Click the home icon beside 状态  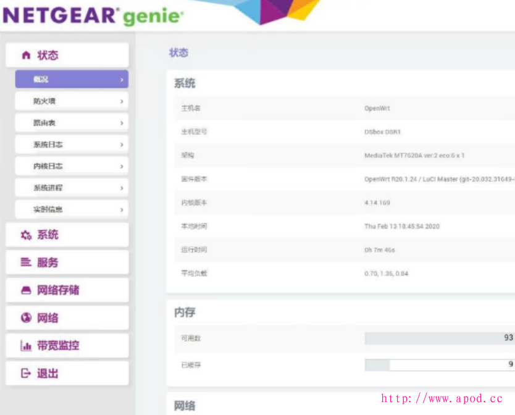(25, 56)
